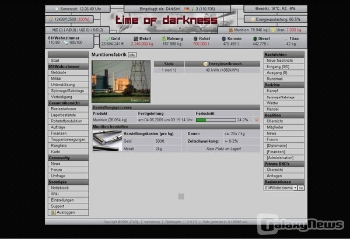
Task: Open Einstellungen link
Action: pos(68,200)
